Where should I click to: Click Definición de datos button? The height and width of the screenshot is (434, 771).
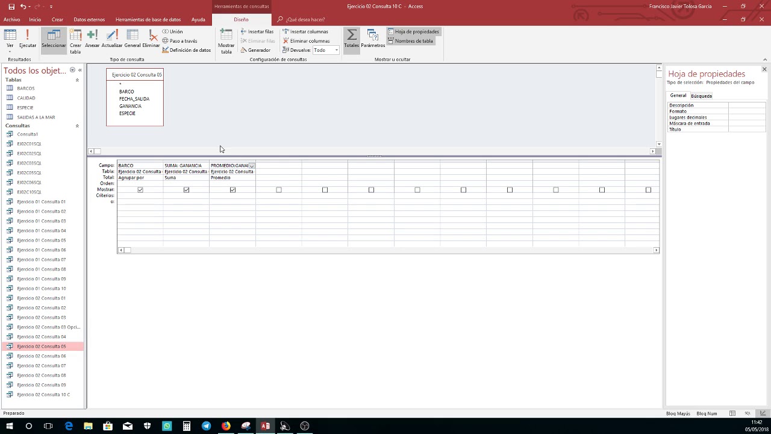pyautogui.click(x=186, y=50)
